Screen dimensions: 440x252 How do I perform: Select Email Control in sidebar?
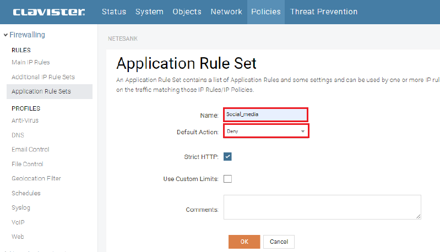coord(30,150)
